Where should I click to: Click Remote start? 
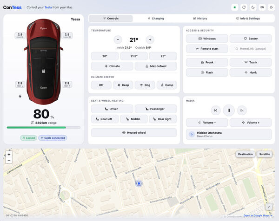(207, 49)
